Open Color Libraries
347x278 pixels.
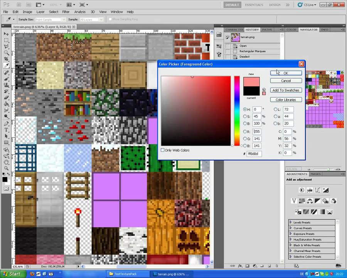(286, 100)
